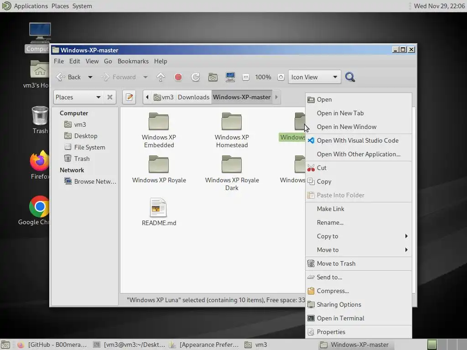Click path bar right scroll arrow
The height and width of the screenshot is (350, 467).
tap(276, 97)
